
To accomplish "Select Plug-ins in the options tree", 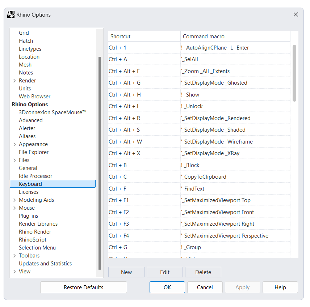I will tap(28, 216).
